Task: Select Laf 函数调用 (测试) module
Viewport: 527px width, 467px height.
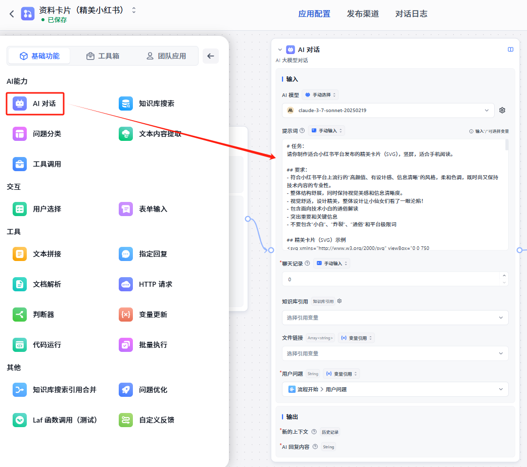Action: click(55, 420)
